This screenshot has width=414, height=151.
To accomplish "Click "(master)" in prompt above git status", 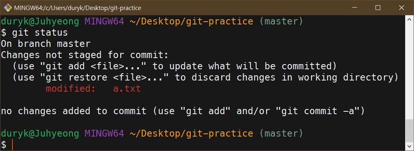I will [281, 21].
